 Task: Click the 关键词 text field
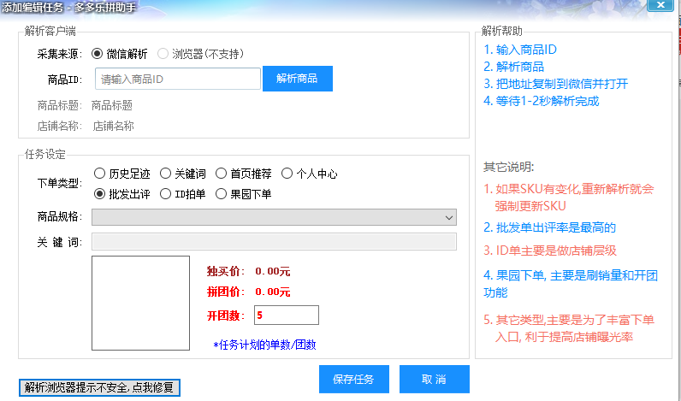tap(274, 242)
